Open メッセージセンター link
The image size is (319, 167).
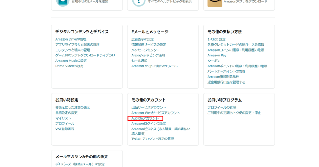(x=145, y=50)
